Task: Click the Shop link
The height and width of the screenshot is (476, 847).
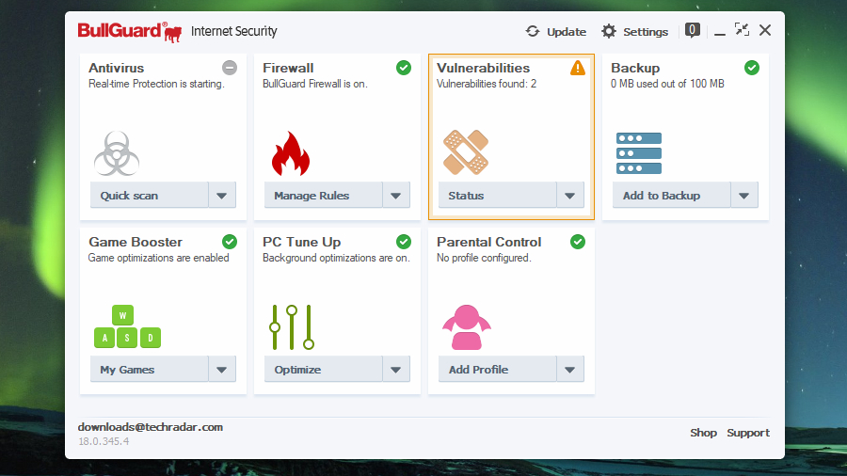Action: coord(703,433)
